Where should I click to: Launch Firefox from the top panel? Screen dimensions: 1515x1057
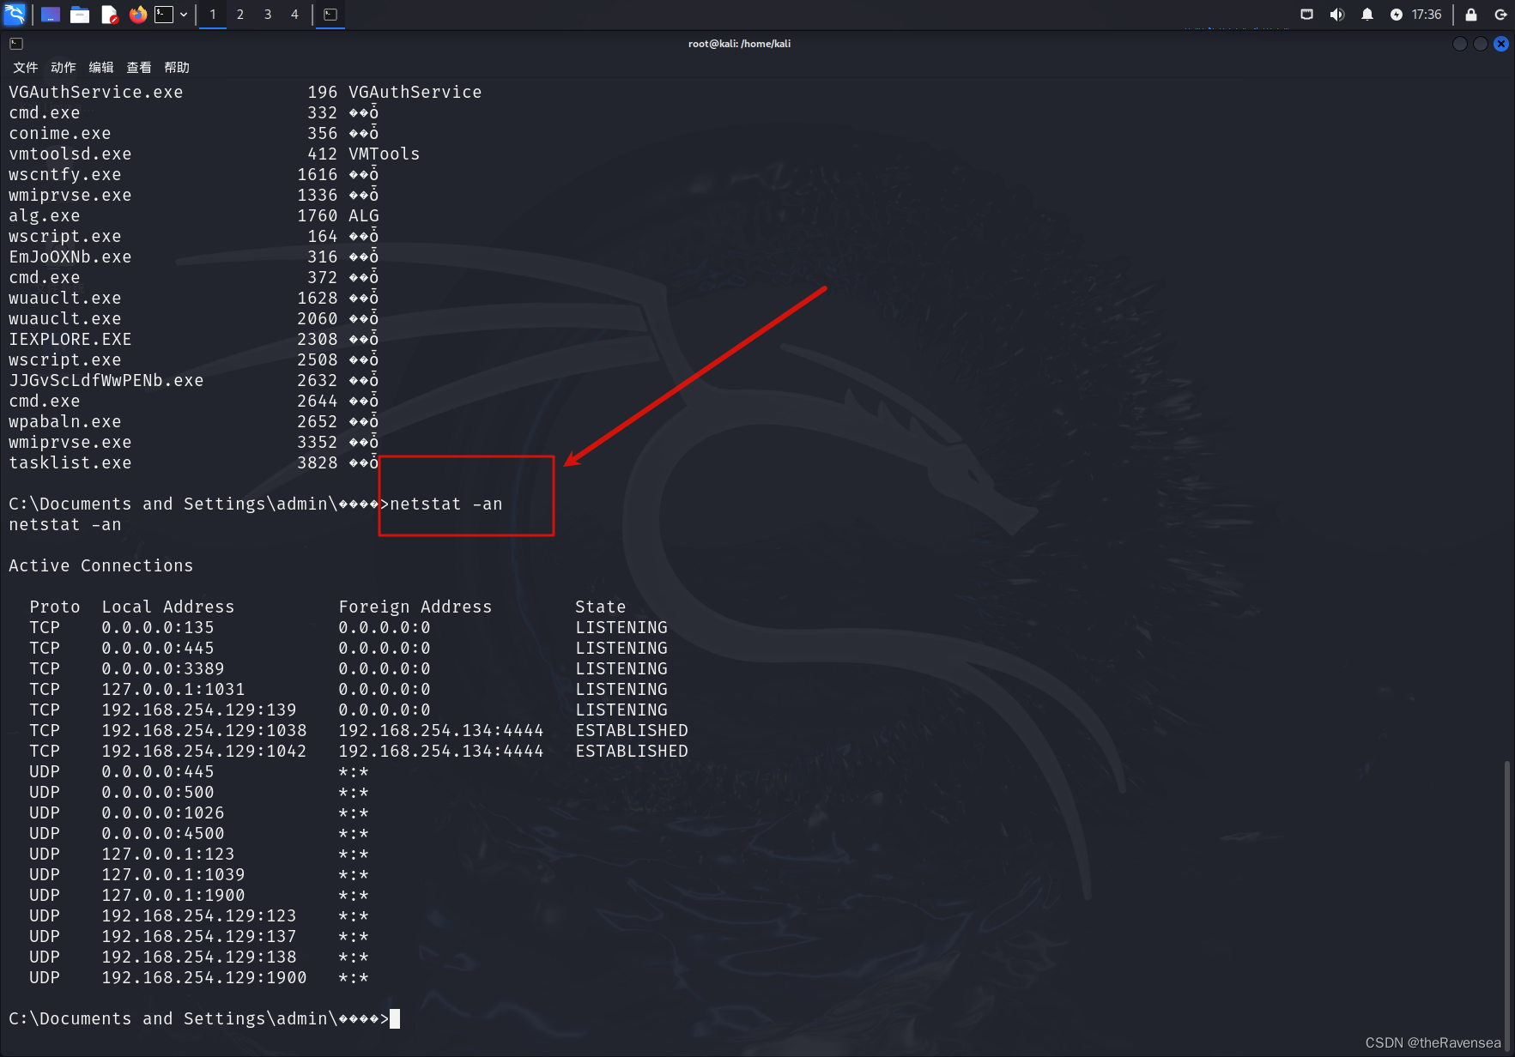(x=137, y=15)
